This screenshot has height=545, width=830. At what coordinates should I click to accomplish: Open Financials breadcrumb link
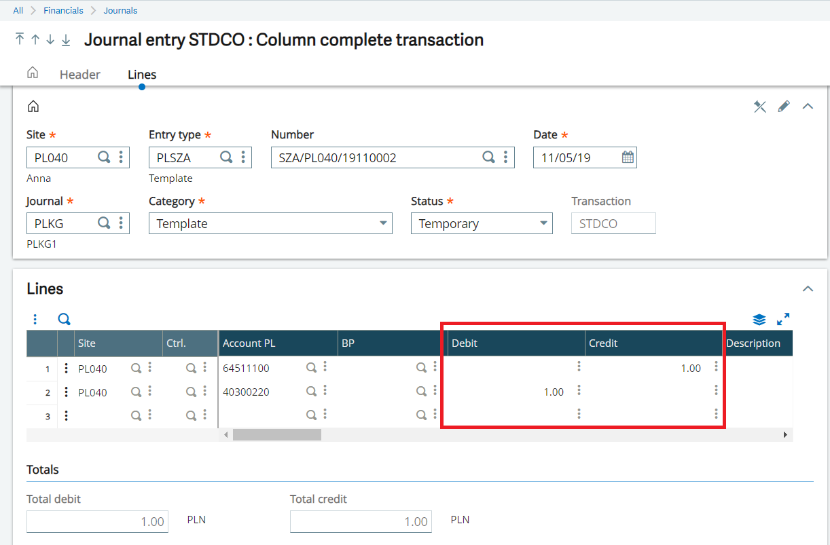click(63, 10)
